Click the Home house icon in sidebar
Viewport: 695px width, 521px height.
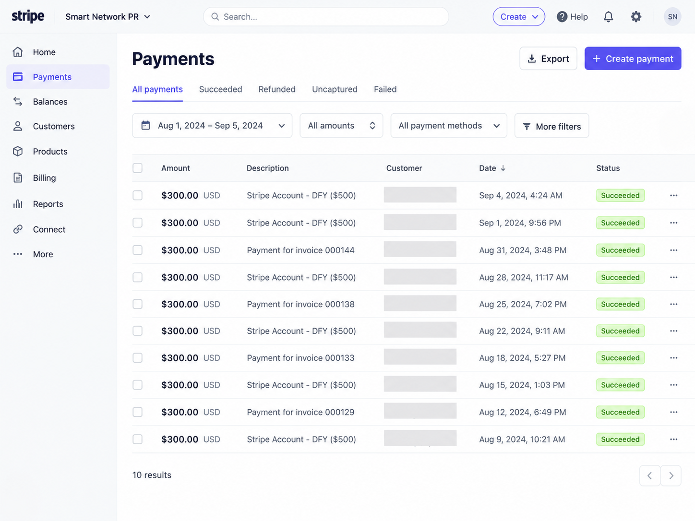click(18, 52)
